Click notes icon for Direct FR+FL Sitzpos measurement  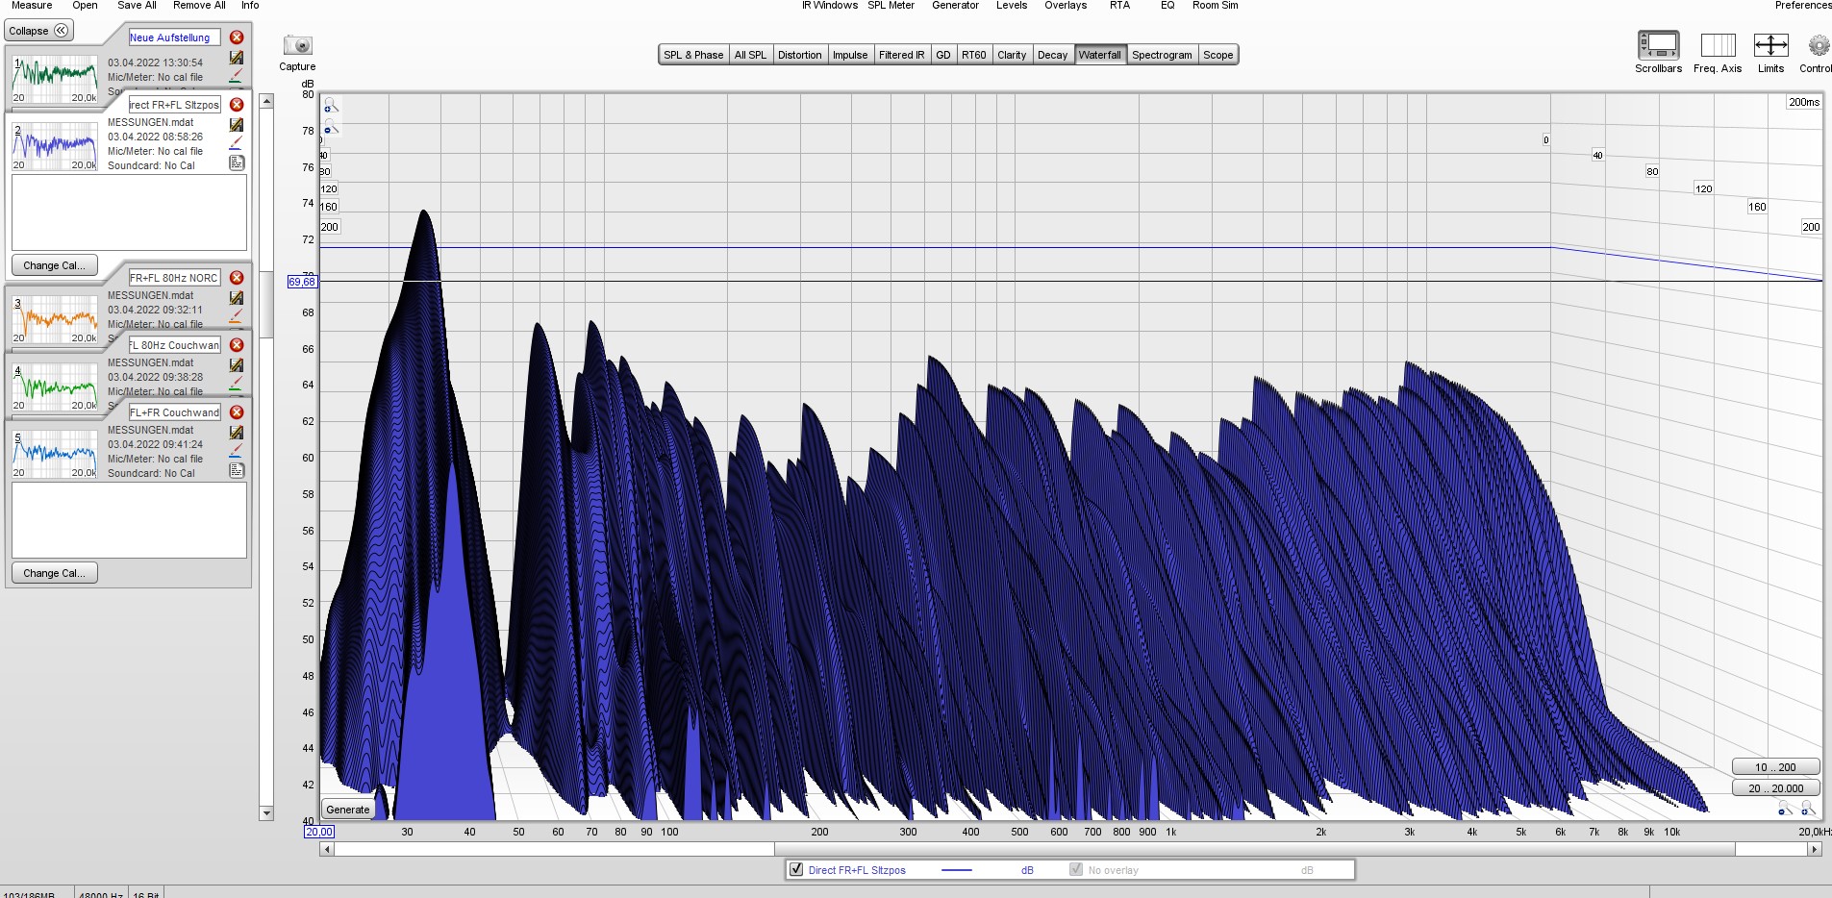tap(237, 162)
